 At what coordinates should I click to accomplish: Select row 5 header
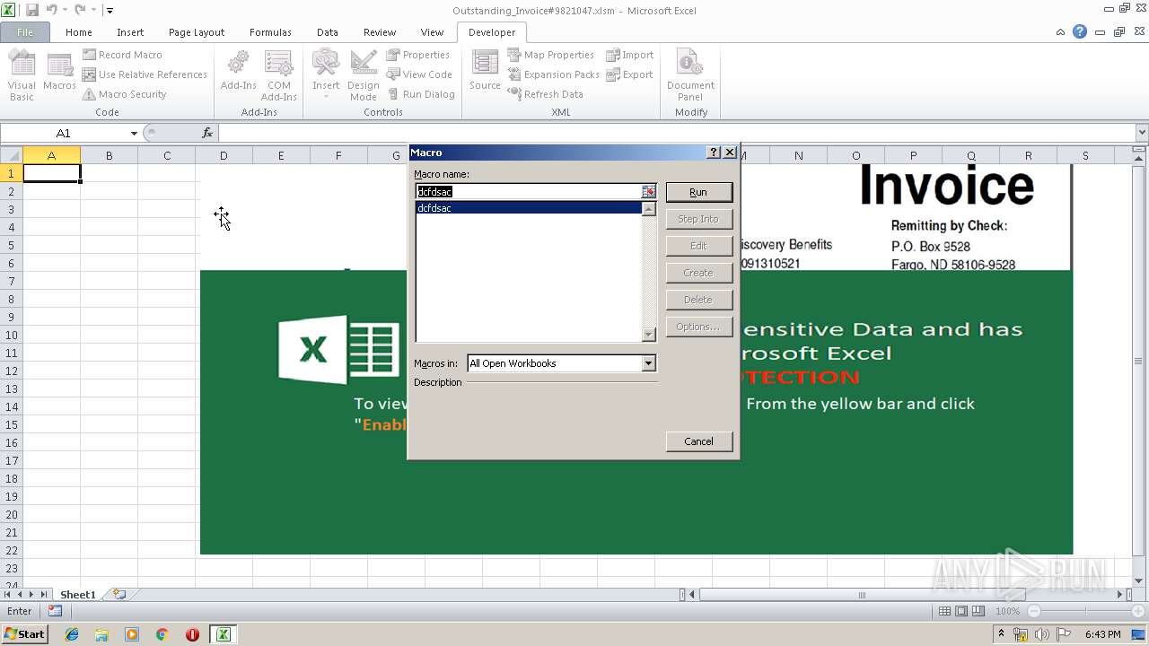11,245
